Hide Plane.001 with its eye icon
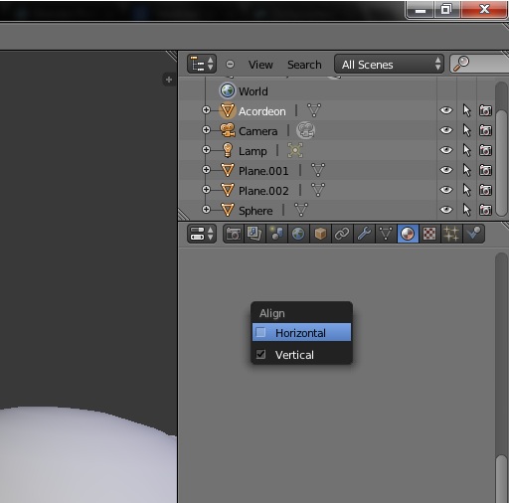This screenshot has width=509, height=503. [x=446, y=170]
